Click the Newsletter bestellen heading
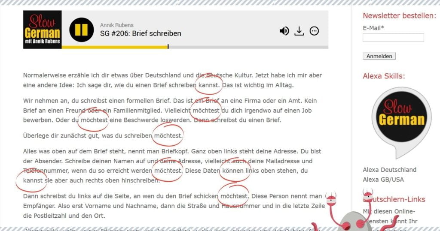This screenshot has width=440, height=231. tap(400, 16)
